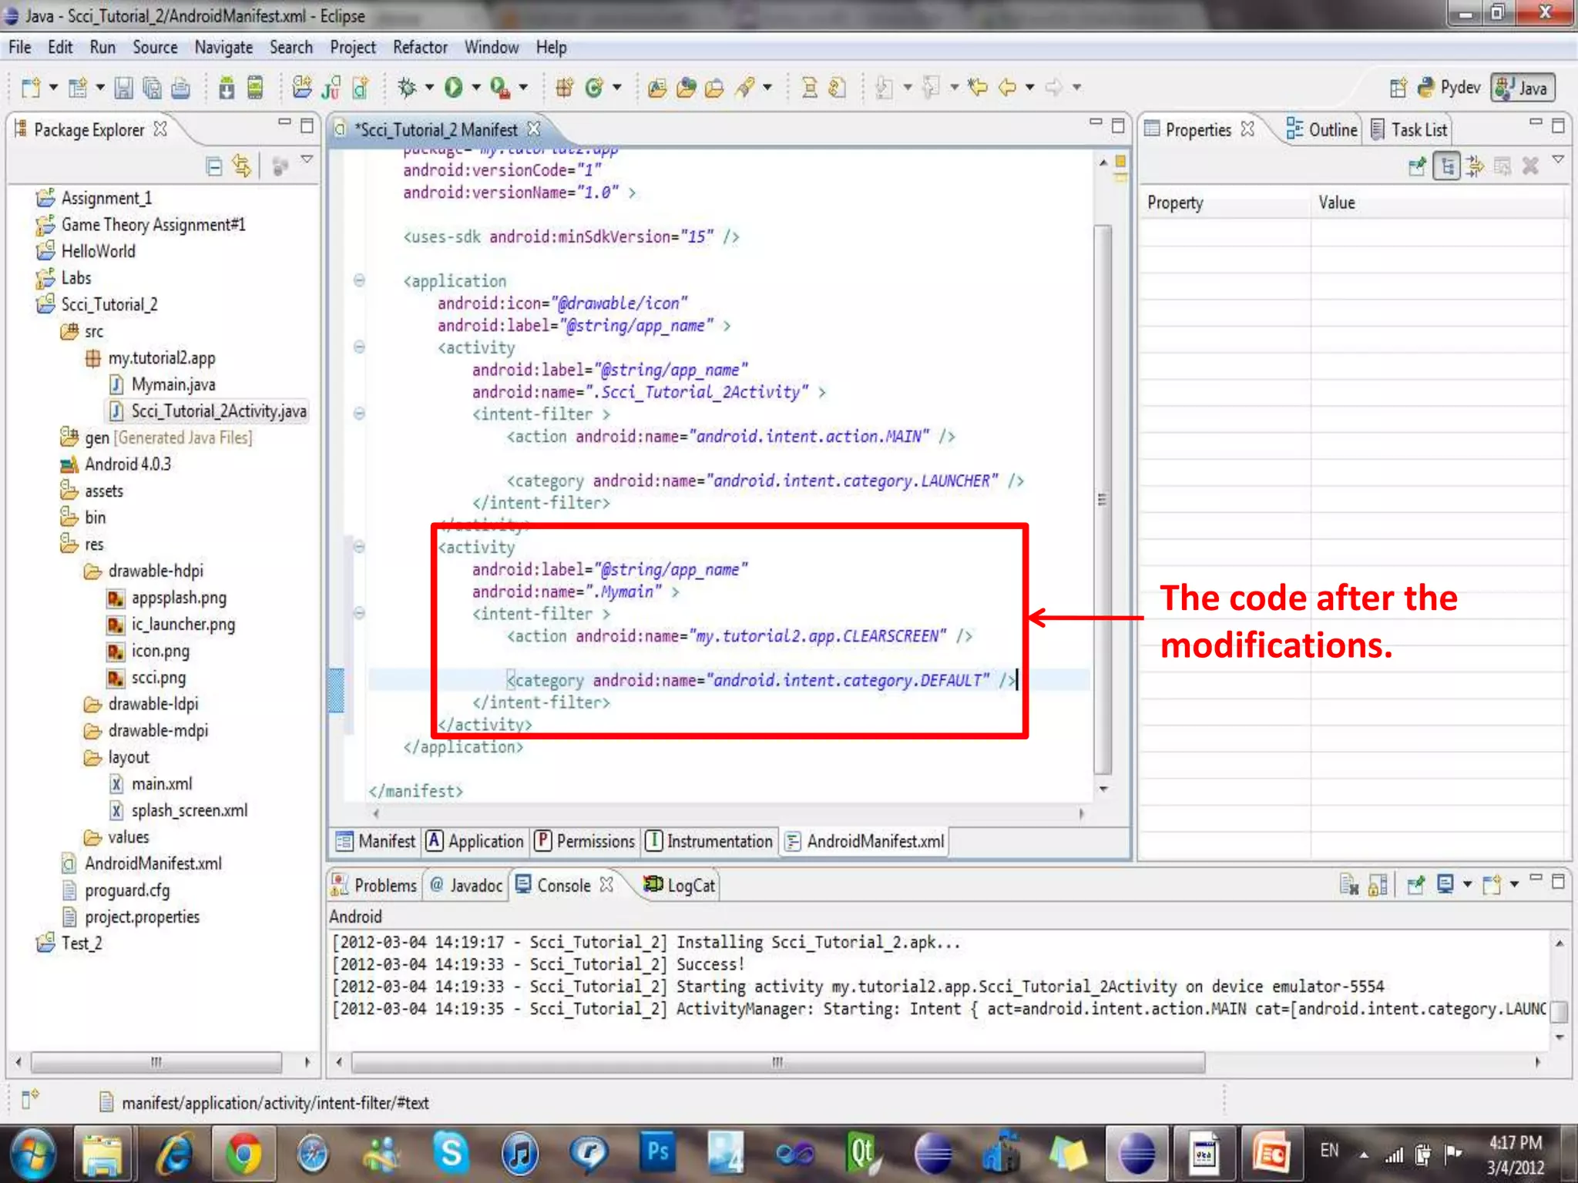The width and height of the screenshot is (1578, 1183).
Task: Click the New Java Package icon
Action: point(564,88)
